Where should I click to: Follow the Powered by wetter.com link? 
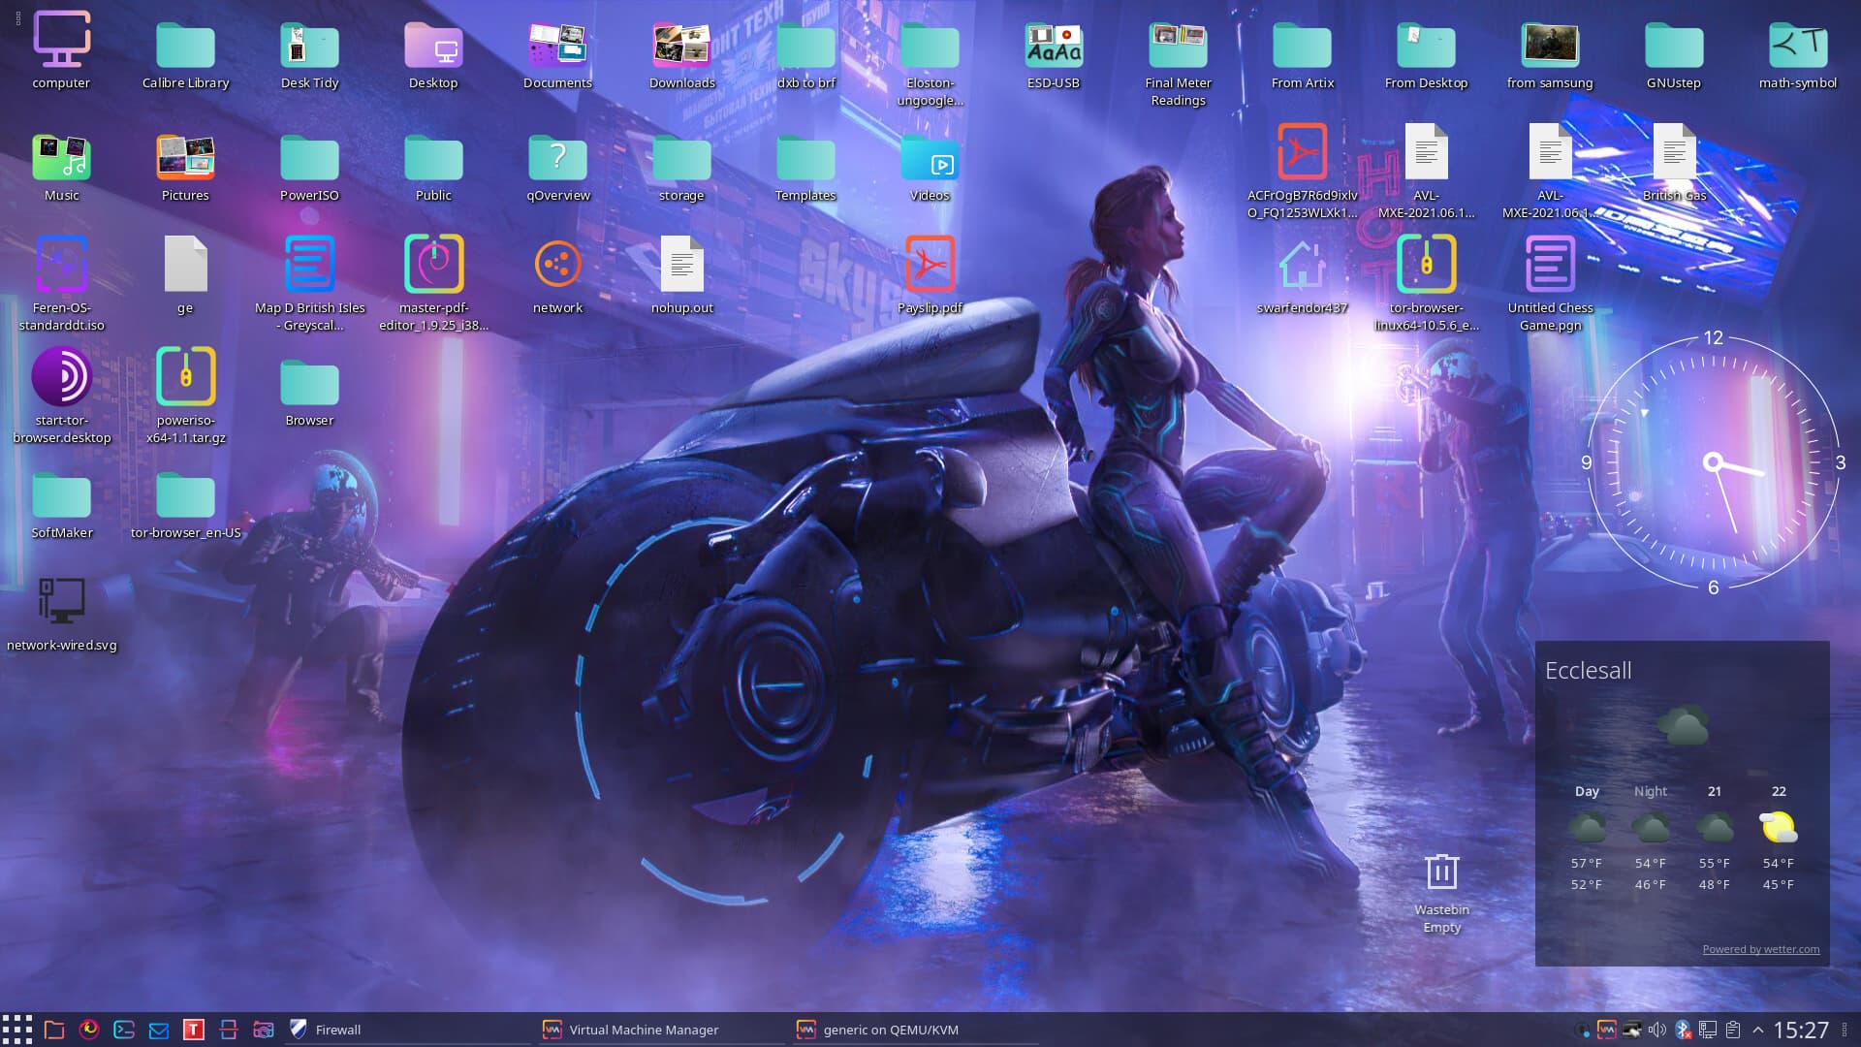pyautogui.click(x=1760, y=949)
